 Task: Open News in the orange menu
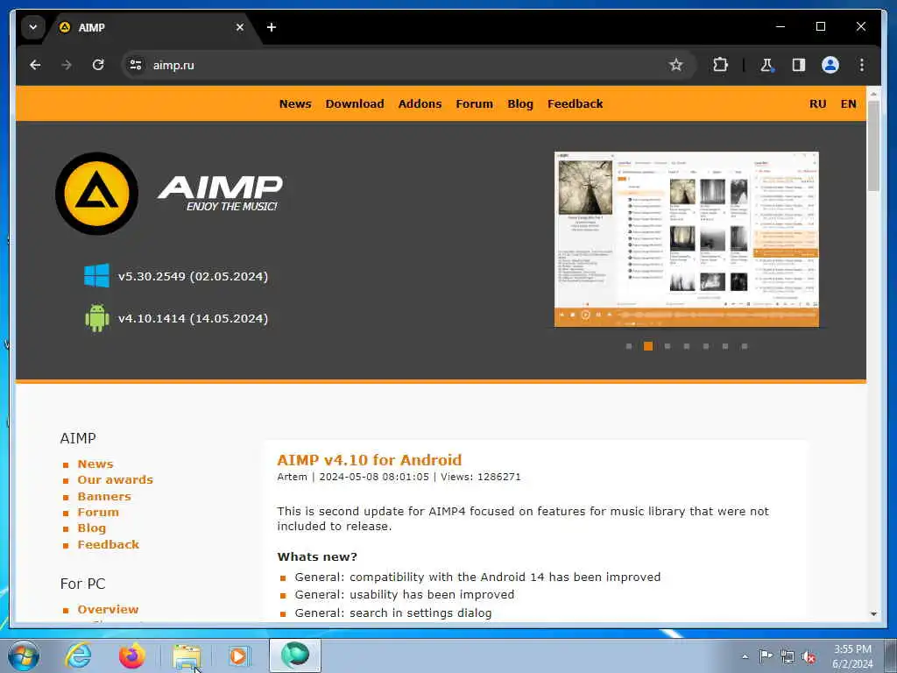pos(295,103)
